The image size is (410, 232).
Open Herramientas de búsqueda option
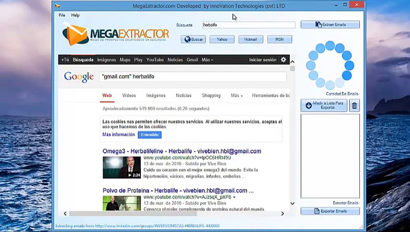click(271, 95)
